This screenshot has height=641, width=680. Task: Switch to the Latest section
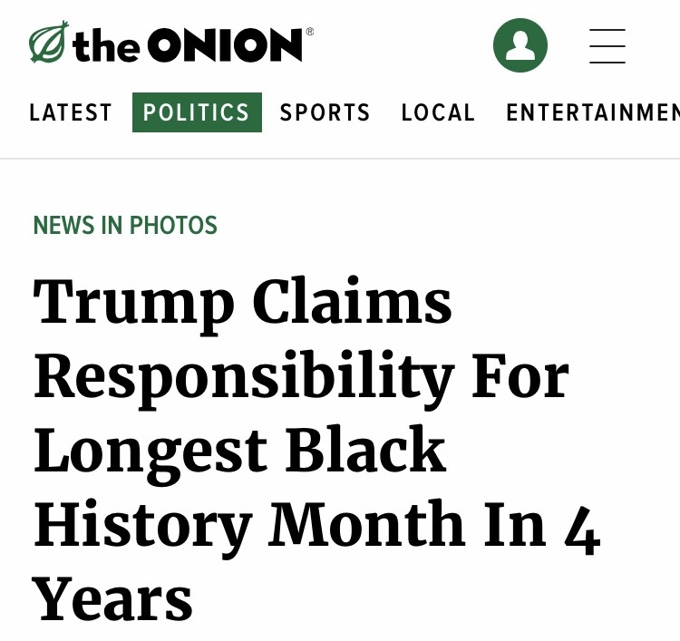(x=71, y=112)
